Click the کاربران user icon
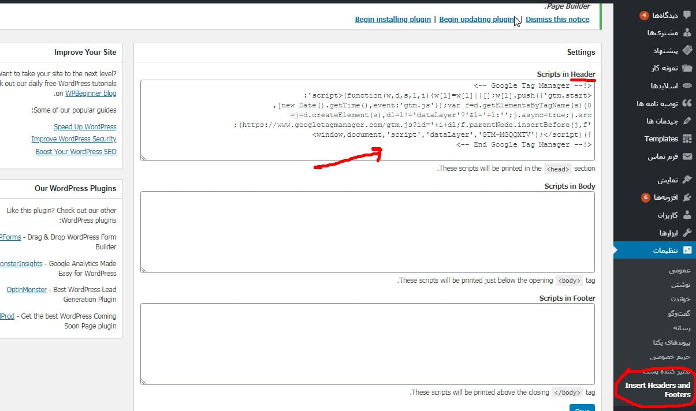This screenshot has height=411, width=696. pos(687,215)
